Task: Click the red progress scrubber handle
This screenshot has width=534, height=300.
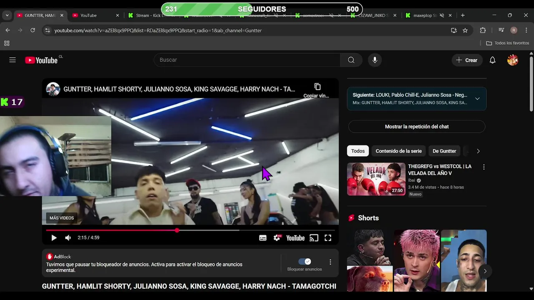Action: (x=177, y=230)
